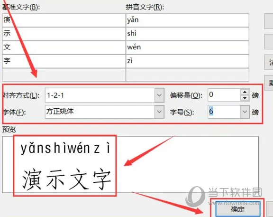273x217 pixels.
Task: Click the 字体 field showing 方正姚体
Action: point(100,112)
